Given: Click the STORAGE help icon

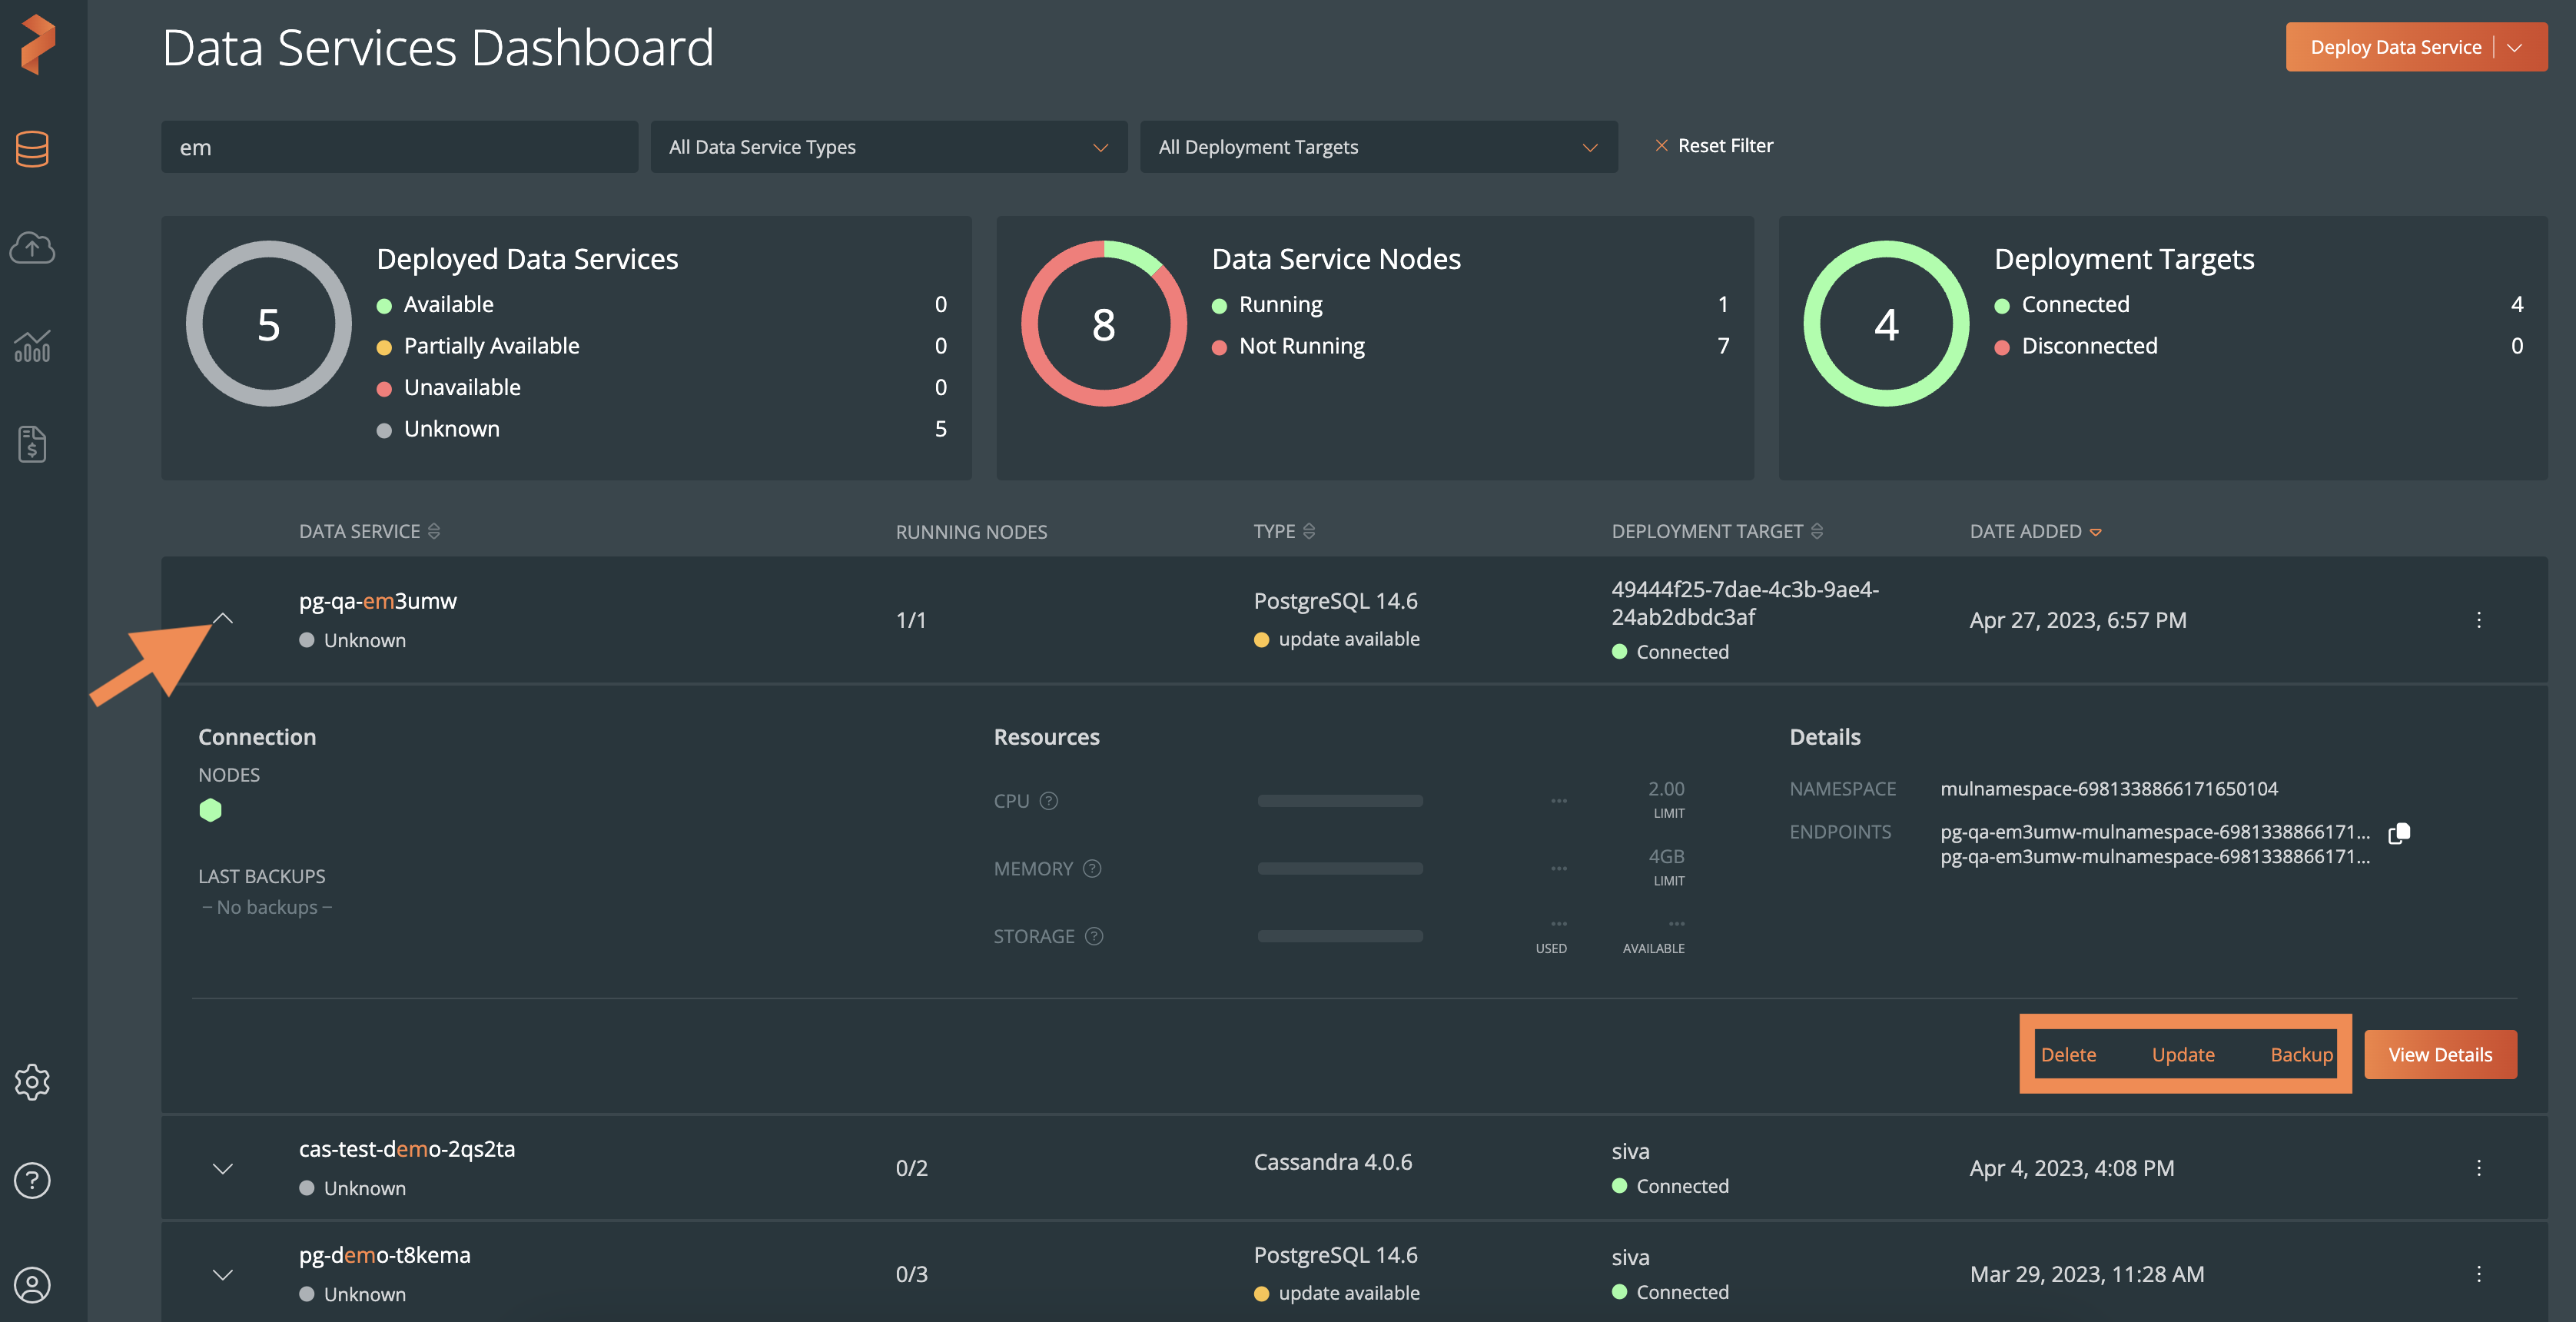Looking at the screenshot, I should (1095, 937).
